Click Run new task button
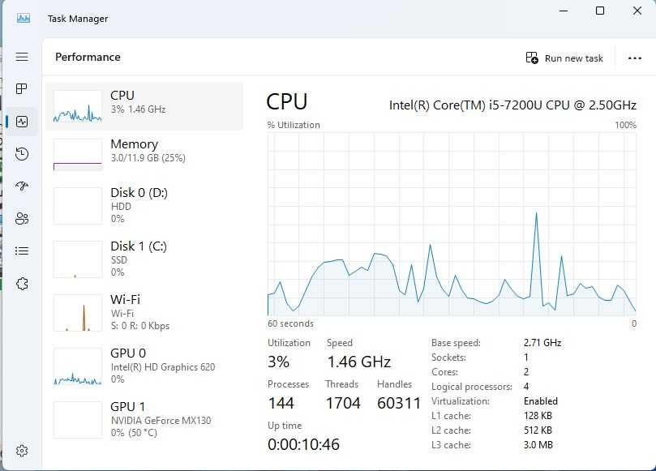The image size is (656, 471). pyautogui.click(x=565, y=58)
